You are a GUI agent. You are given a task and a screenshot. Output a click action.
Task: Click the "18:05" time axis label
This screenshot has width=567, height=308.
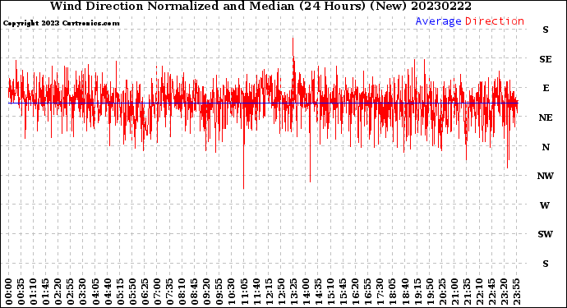click(x=393, y=292)
